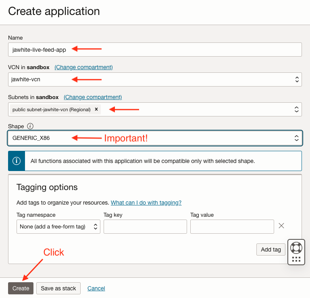Click the Create button

(x=21, y=288)
